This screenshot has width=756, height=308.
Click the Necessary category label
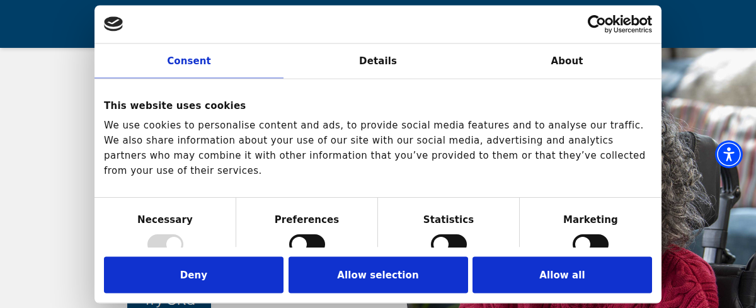(x=165, y=220)
